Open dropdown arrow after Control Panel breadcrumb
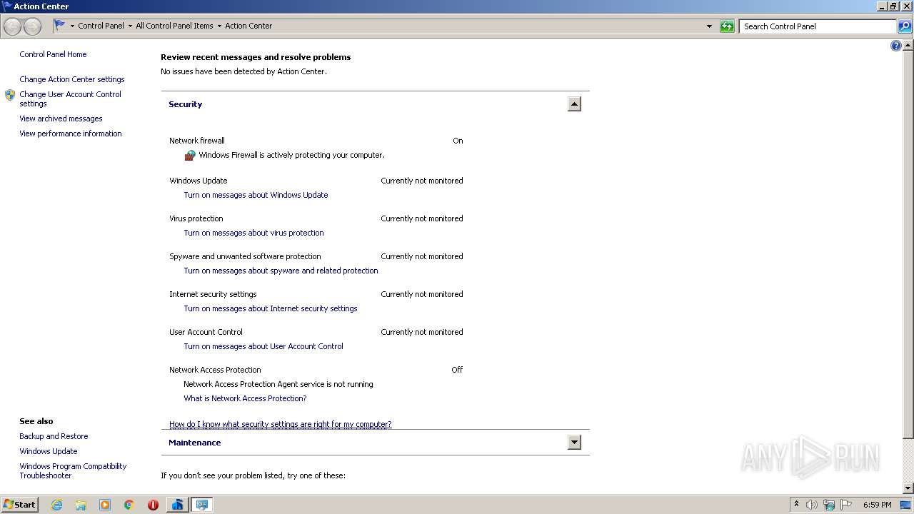 (130, 26)
